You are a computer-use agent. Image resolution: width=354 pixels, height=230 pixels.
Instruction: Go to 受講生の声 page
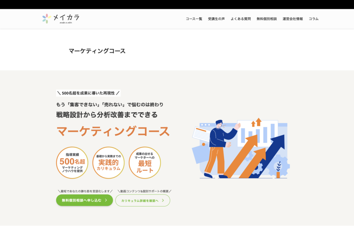pyautogui.click(x=216, y=19)
